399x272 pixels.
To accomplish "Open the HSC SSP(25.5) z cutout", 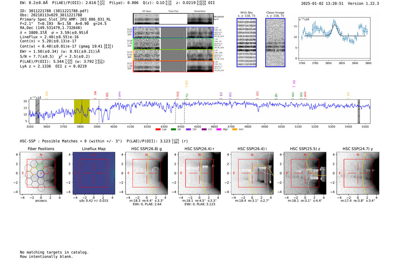I will pos(305,173).
